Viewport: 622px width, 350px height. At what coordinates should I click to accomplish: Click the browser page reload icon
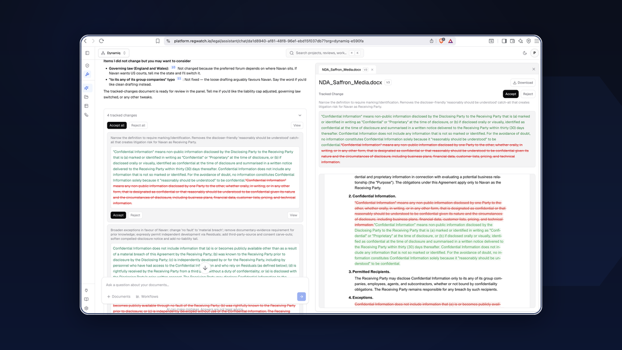(102, 41)
